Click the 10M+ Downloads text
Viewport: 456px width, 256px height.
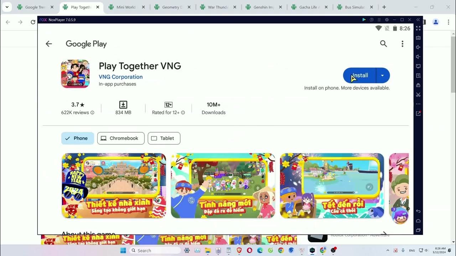(213, 108)
